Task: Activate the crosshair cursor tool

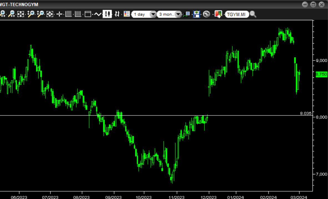Action: point(59,14)
